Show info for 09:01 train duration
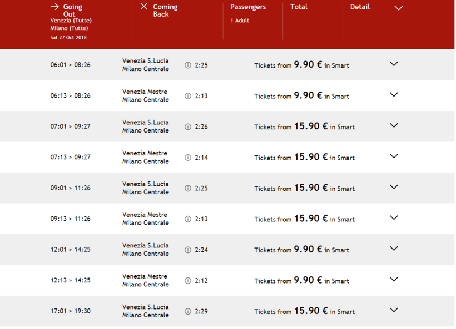The image size is (456, 329). pyautogui.click(x=188, y=189)
